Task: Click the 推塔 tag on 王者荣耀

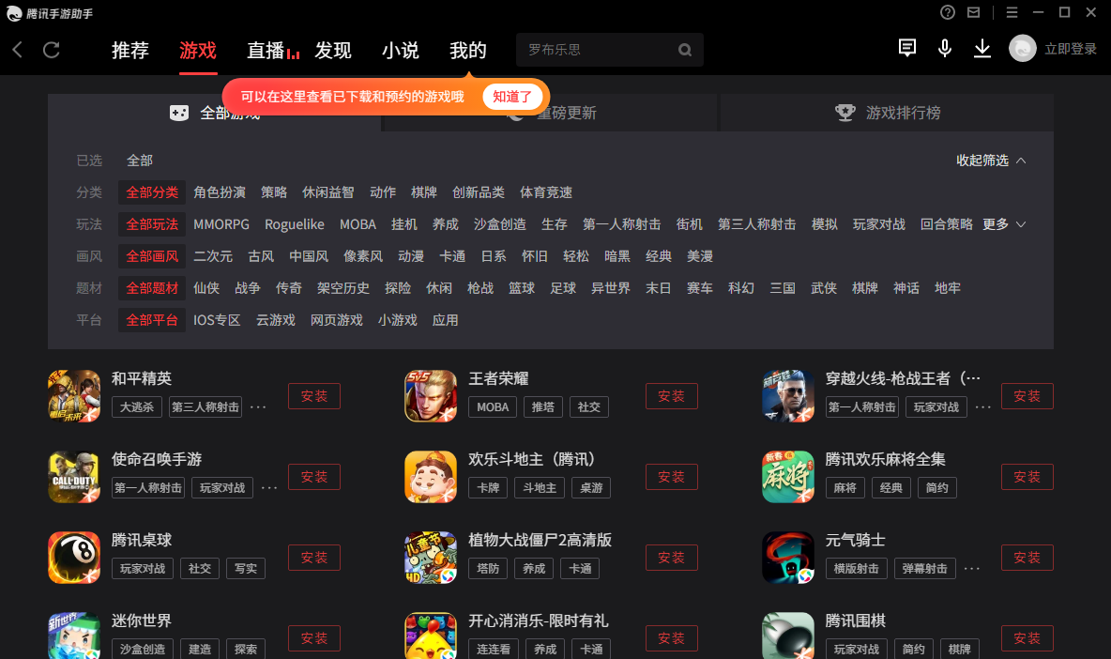Action: pos(542,406)
